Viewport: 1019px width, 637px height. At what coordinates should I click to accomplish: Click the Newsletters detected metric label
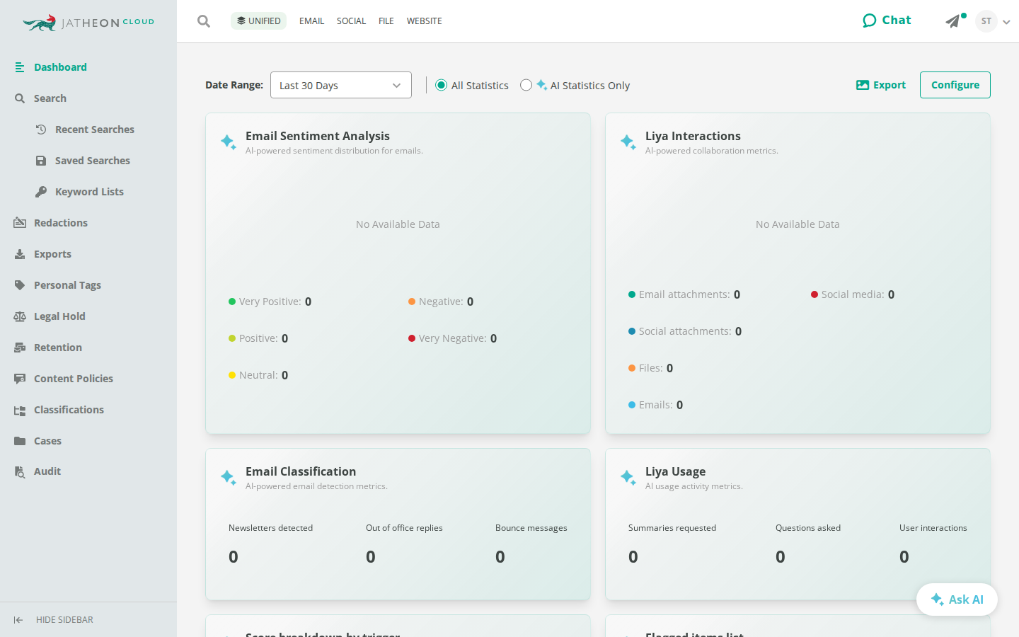click(270, 528)
